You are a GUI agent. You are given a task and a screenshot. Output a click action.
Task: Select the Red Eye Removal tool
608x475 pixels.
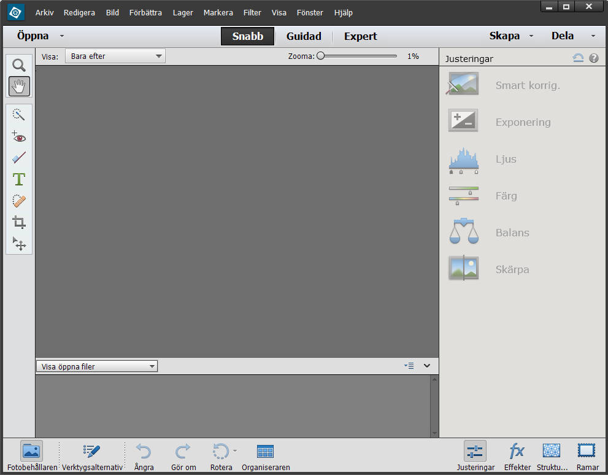pyautogui.click(x=18, y=137)
